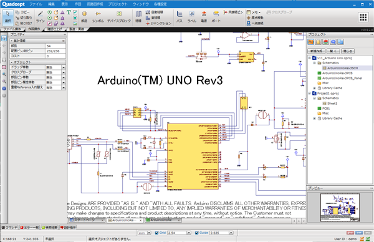Click the schematic preview thumbnail

click(x=340, y=207)
